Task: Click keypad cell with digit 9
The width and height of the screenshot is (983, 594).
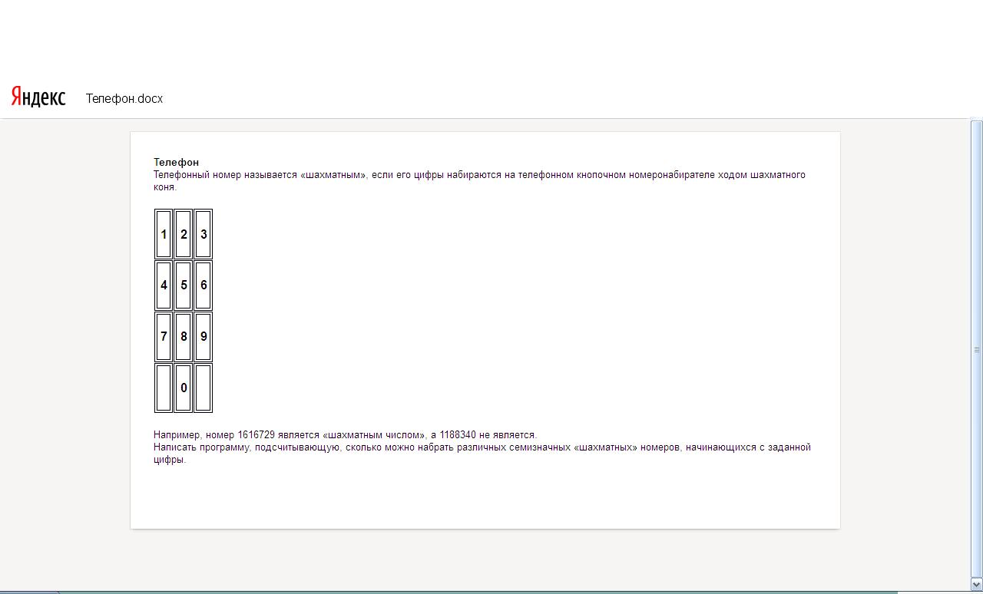Action: point(204,336)
